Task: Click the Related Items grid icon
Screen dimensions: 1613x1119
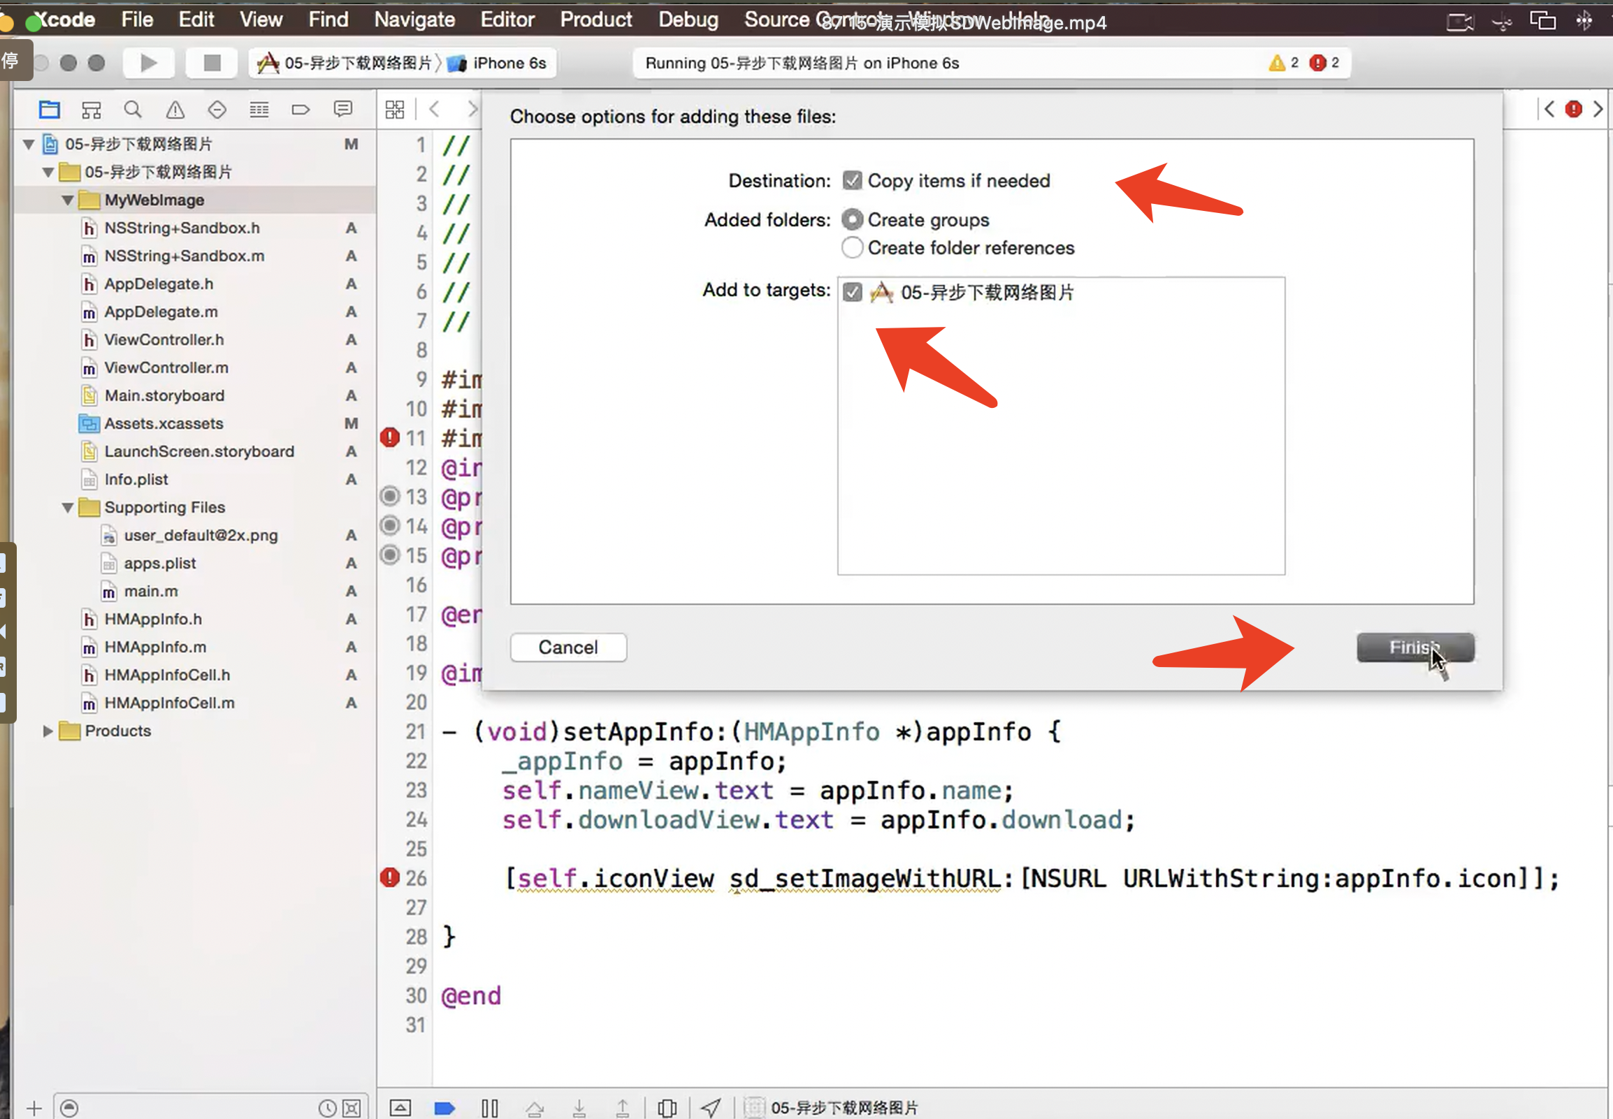Action: [x=395, y=110]
